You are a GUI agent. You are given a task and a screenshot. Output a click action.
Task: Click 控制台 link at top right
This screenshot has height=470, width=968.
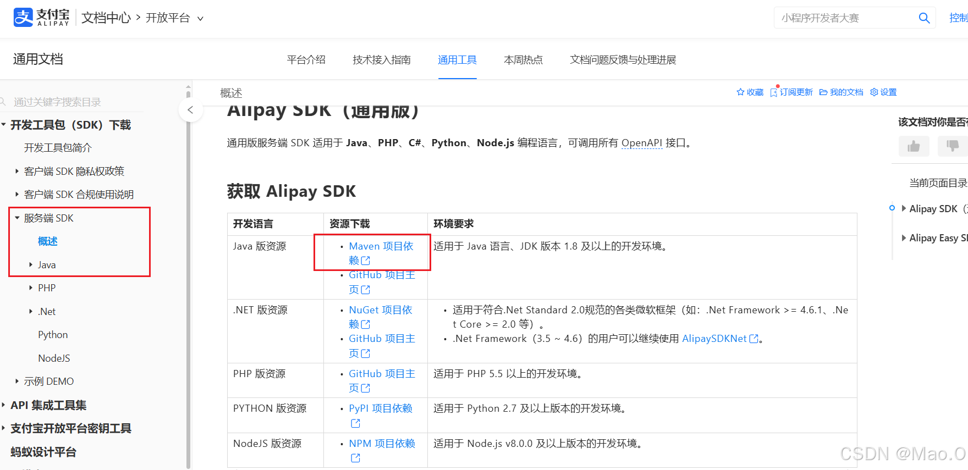tap(958, 18)
